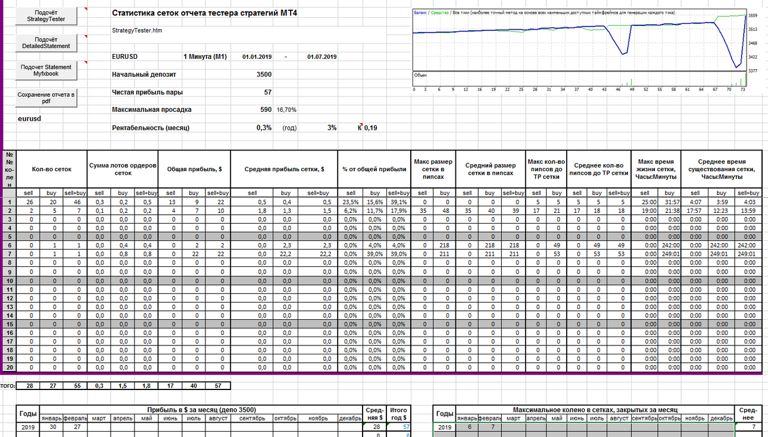Select the drawdown percentage 16,70%
Image resolution: width=768 pixels, height=437 pixels.
pos(287,110)
